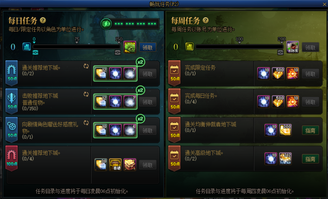Image resolution: width=328 pixels, height=199 pixels.
Task: Select the 200-point weekly account reward icon
Action: coord(293,47)
